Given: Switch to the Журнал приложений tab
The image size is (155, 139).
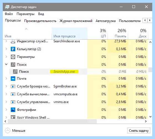Looking at the screenshot, I should 76,21.
